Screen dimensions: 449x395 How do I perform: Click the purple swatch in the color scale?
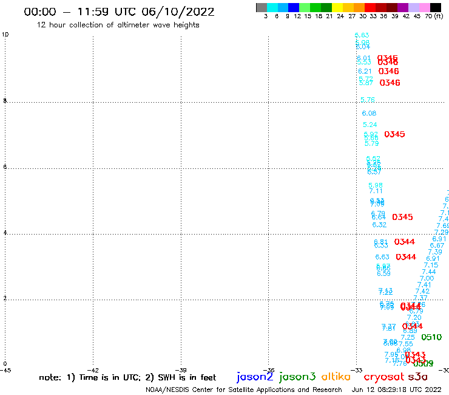[403, 7]
